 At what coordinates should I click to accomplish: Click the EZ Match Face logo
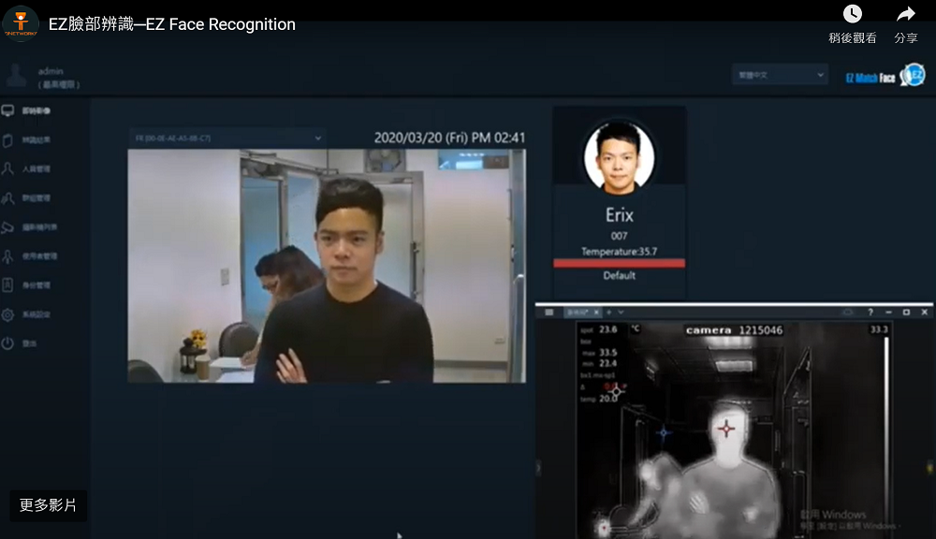[885, 77]
